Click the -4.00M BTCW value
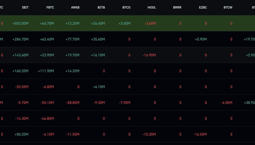This screenshot has width=255, height=145. click(x=226, y=103)
